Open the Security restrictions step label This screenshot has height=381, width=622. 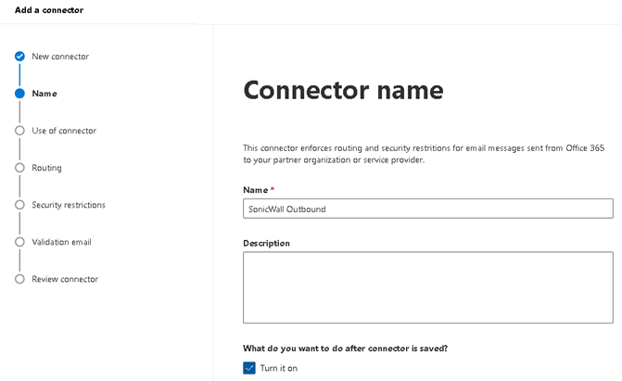[69, 205]
